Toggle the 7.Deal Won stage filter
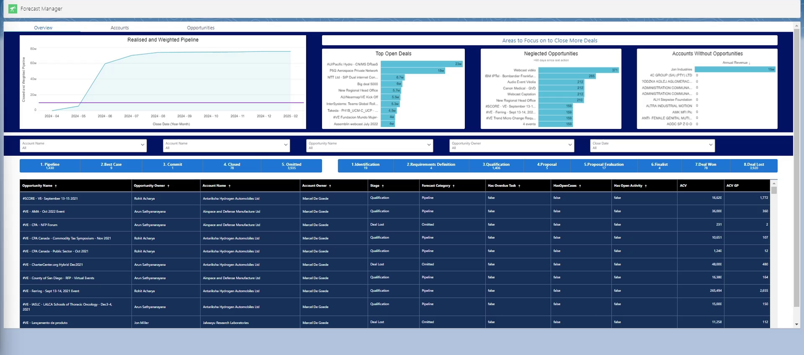Screen dimensions: 804x355 (706, 166)
